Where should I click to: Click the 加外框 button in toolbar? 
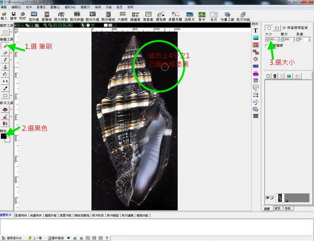pos(34,15)
